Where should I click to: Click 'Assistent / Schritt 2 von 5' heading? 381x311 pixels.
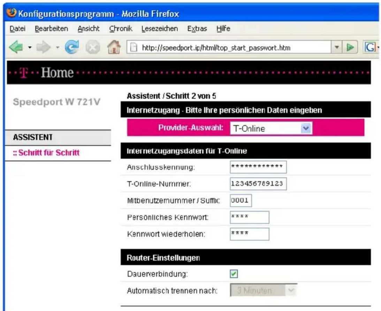pyautogui.click(x=171, y=96)
